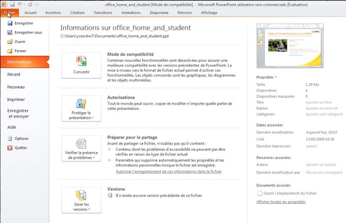This screenshot has height=223, width=346.
Task: Click the Diapositives masquées value 0
Action: point(307,96)
